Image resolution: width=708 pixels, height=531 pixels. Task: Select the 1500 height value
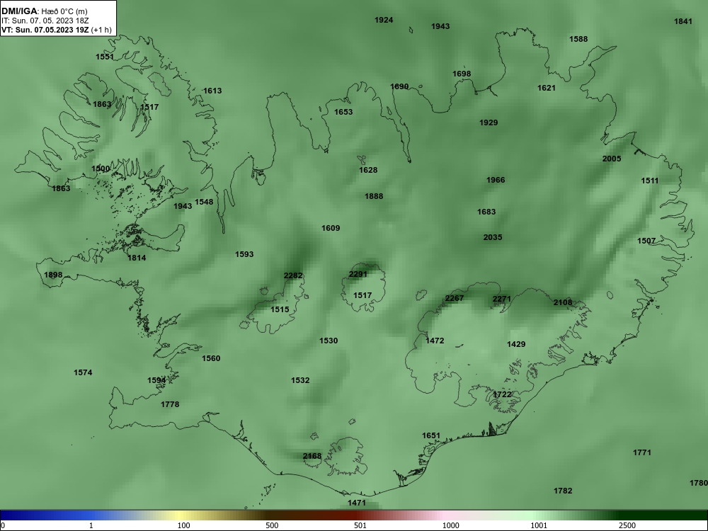coord(101,169)
